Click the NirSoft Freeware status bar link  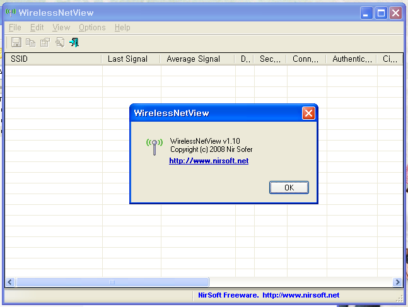[269, 295]
